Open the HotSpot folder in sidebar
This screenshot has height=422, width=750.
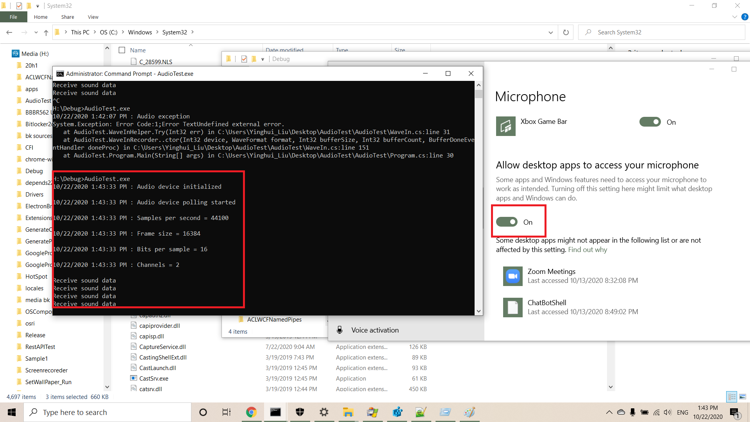(x=36, y=276)
